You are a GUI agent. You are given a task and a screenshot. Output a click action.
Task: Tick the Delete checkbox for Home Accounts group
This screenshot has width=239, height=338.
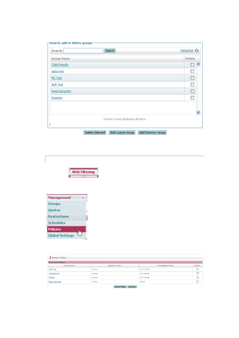coord(192,91)
